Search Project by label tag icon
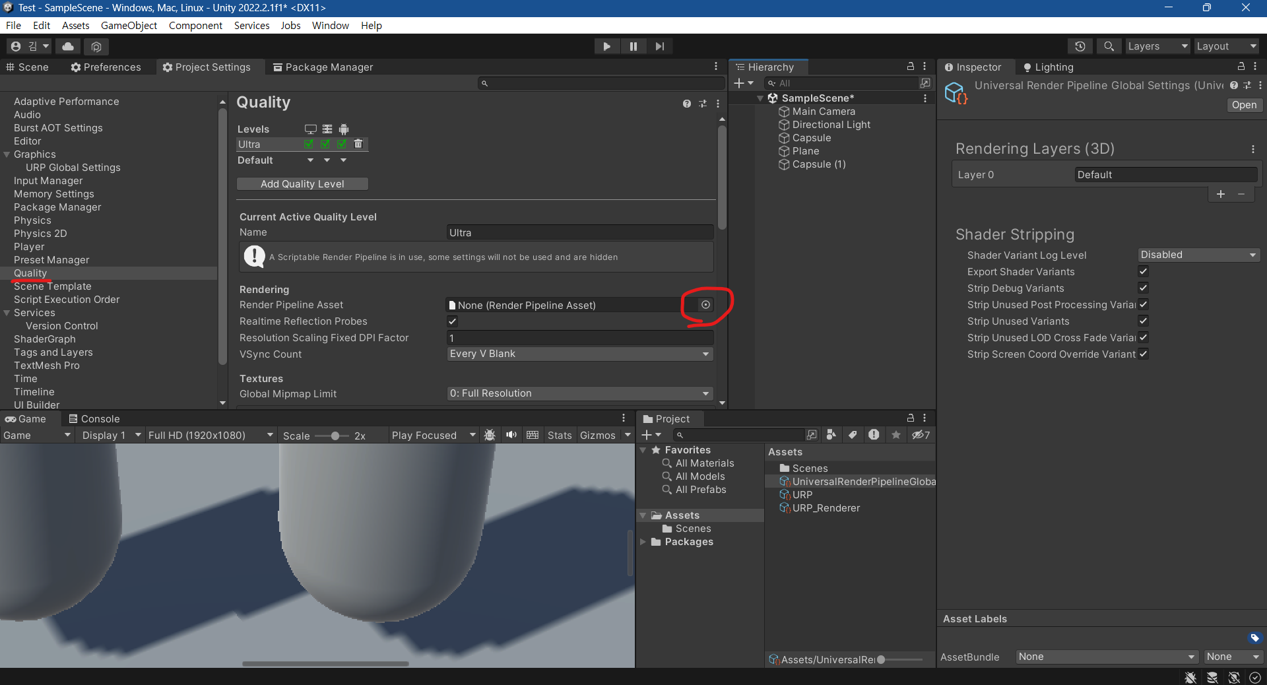This screenshot has width=1267, height=685. click(x=853, y=435)
